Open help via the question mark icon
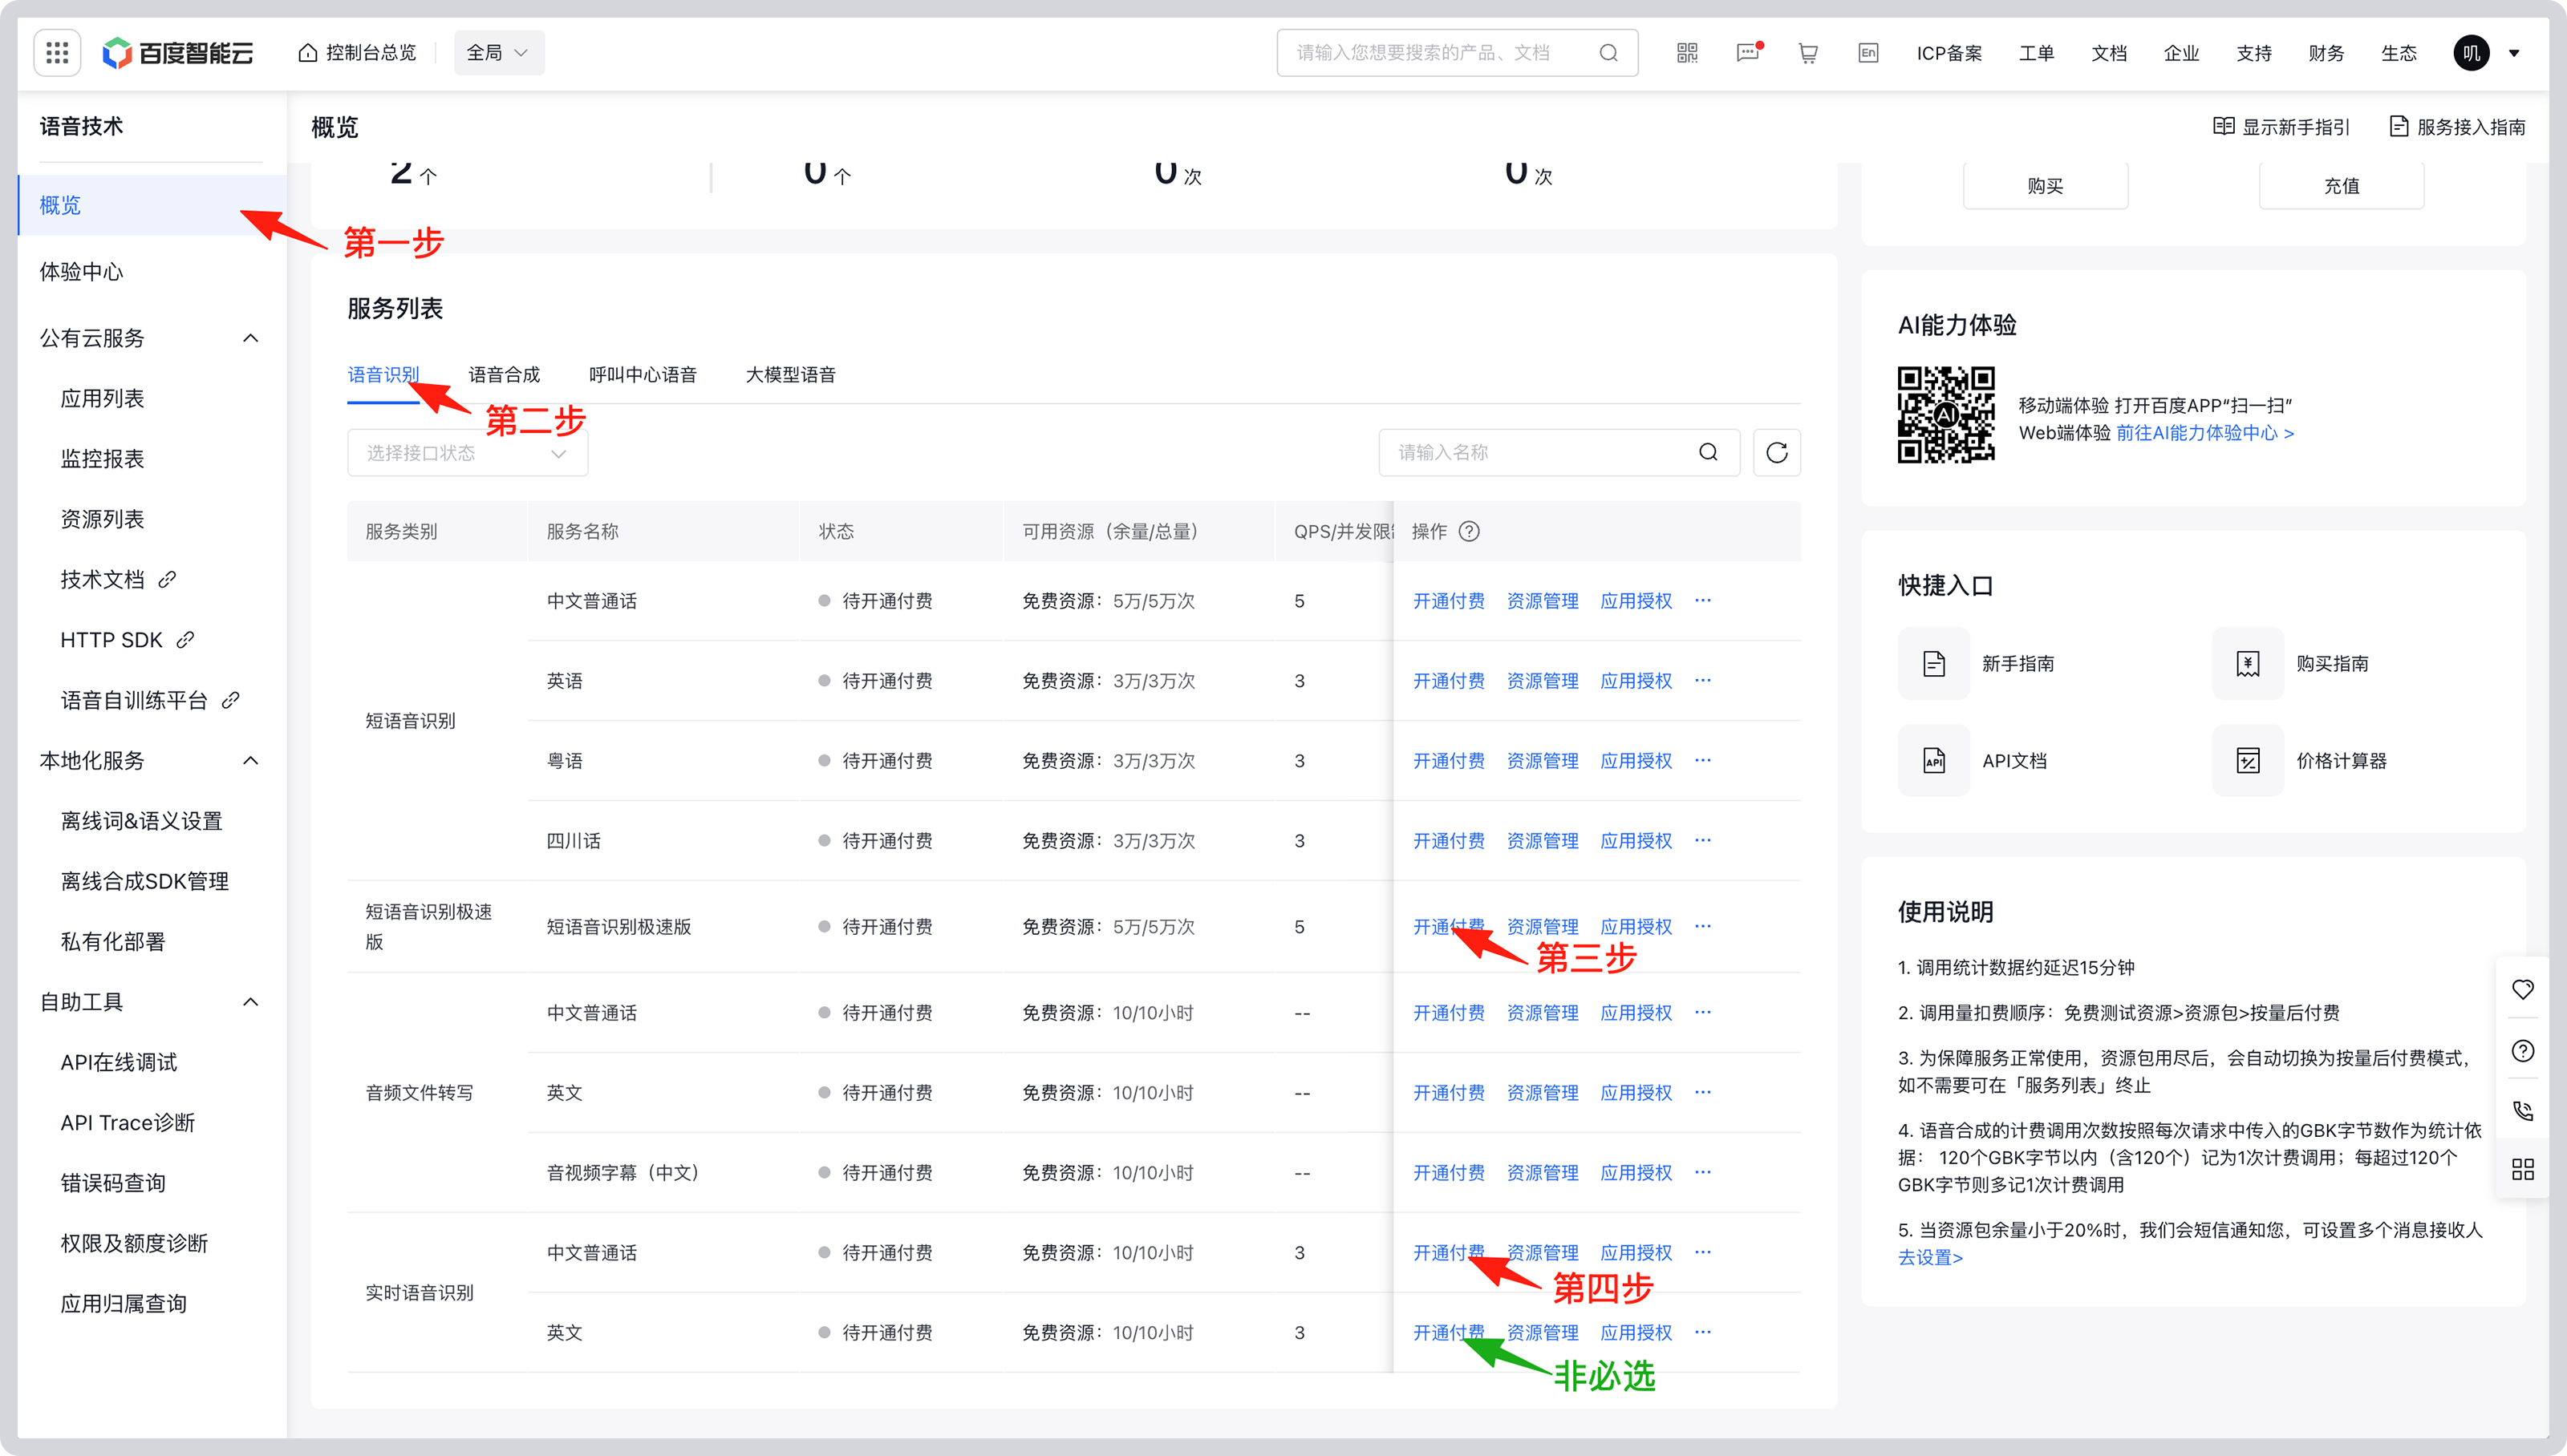The image size is (2567, 1456). pos(2522,1050)
